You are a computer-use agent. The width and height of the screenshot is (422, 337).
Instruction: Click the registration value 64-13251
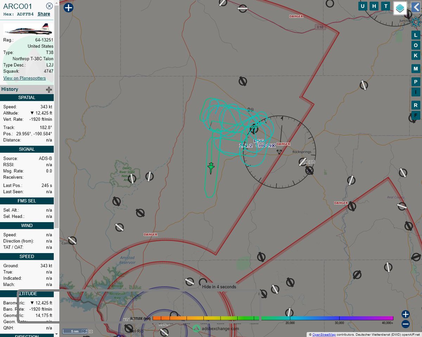(x=44, y=40)
